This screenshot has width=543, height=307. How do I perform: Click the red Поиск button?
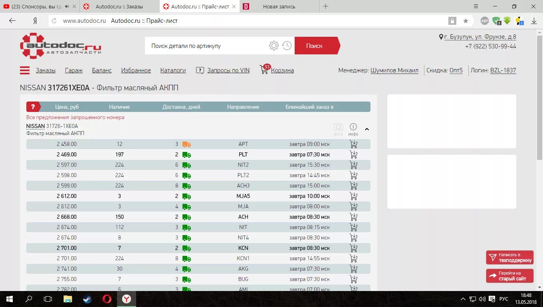coord(317,46)
